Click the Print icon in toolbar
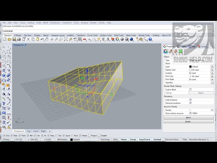Screen dimensions: 217x163 tap(19, 39)
